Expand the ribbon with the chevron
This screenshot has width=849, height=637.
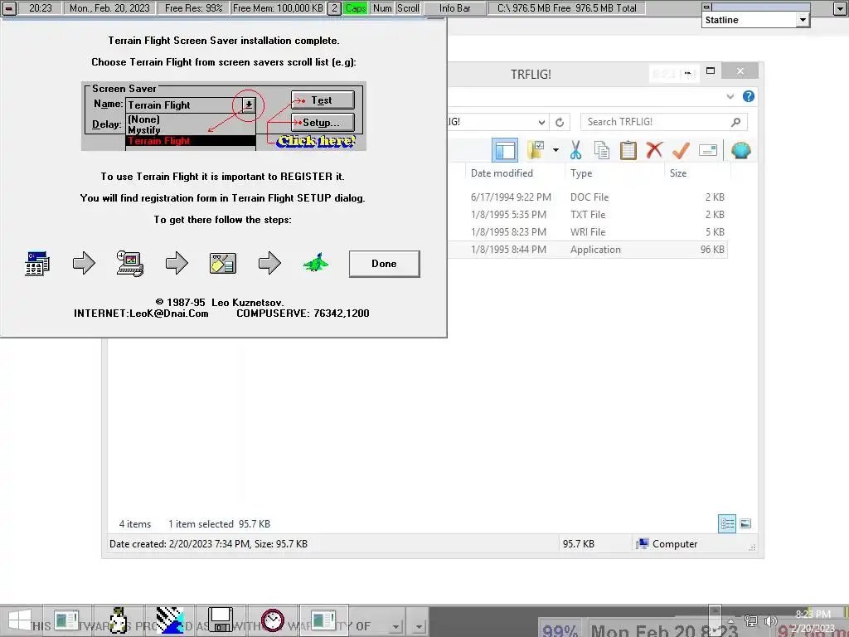pyautogui.click(x=730, y=96)
